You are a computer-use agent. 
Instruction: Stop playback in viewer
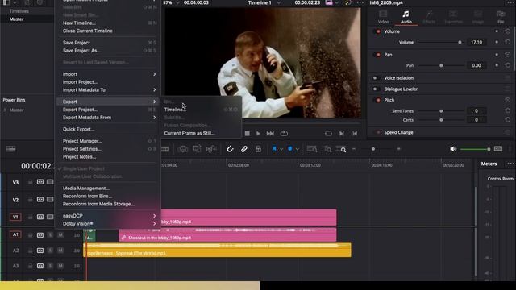point(248,134)
